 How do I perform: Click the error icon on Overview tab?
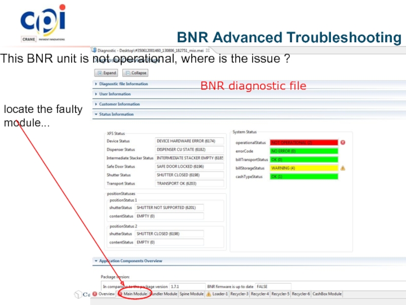click(95, 294)
